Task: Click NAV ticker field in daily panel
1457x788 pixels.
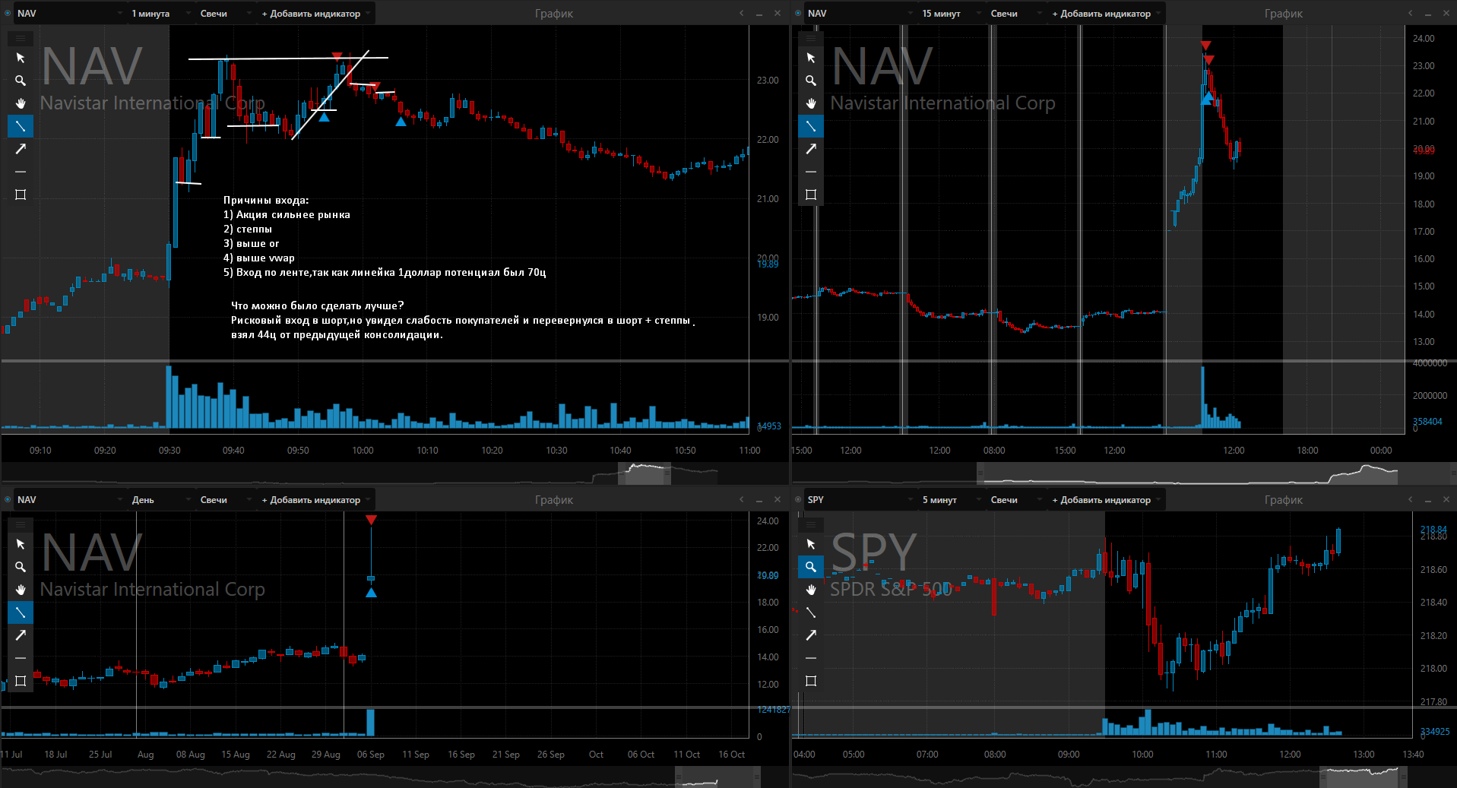Action: pos(68,499)
